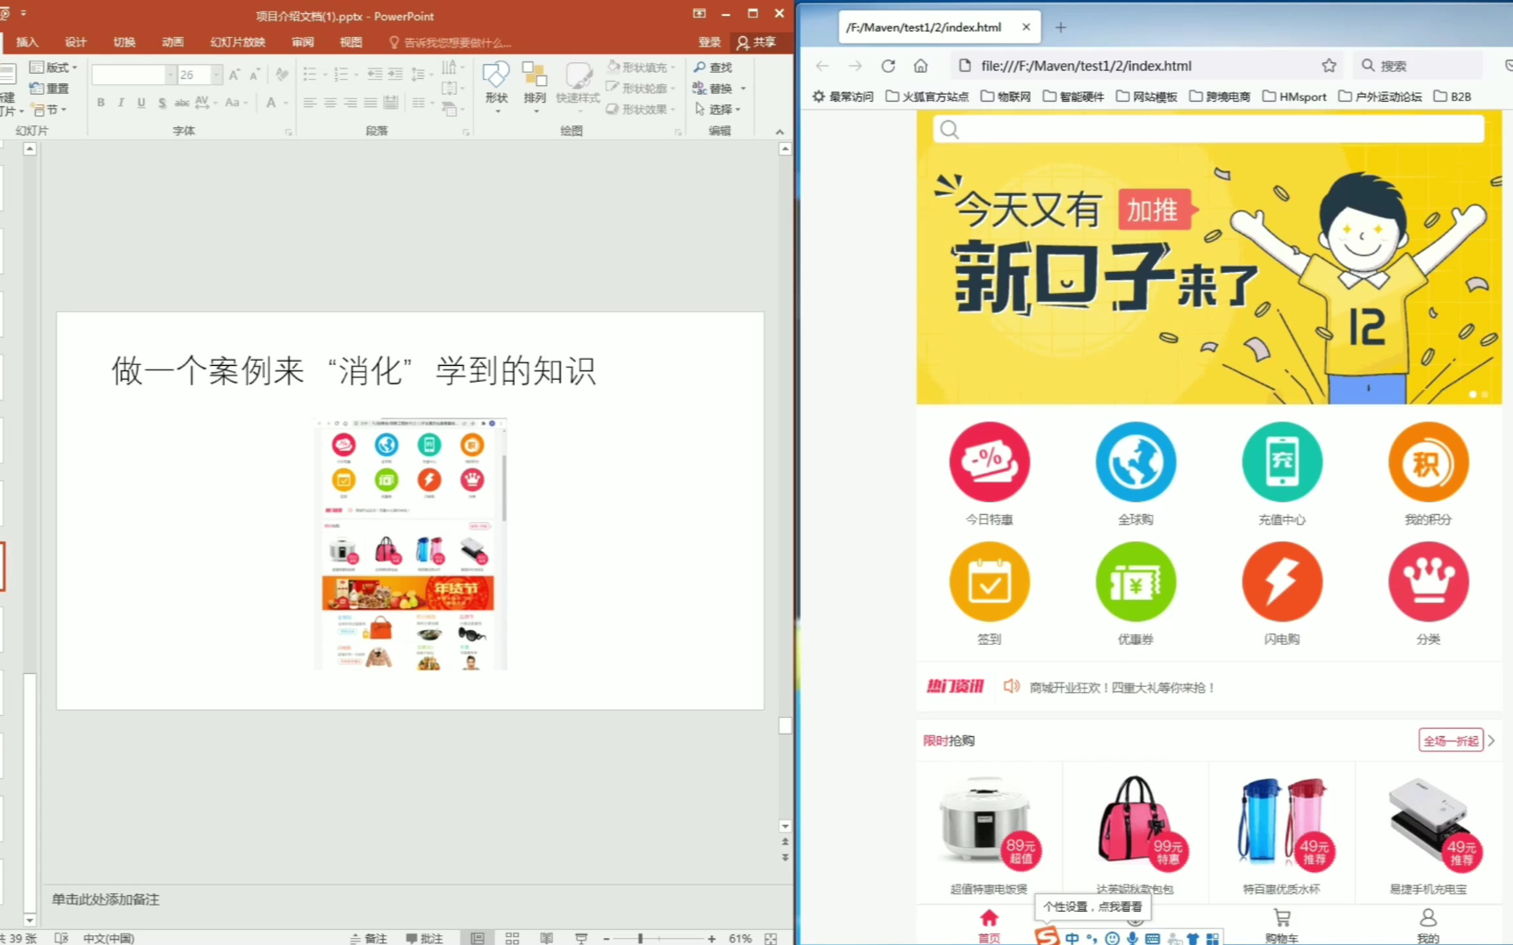This screenshot has height=945, width=1513.
Task: Click the 全场一折起 button
Action: [1450, 741]
